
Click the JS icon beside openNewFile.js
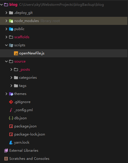16,53
